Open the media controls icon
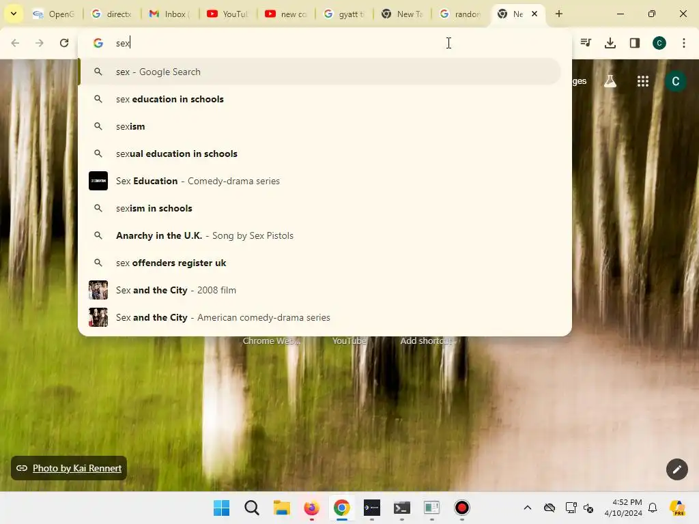 (x=586, y=43)
